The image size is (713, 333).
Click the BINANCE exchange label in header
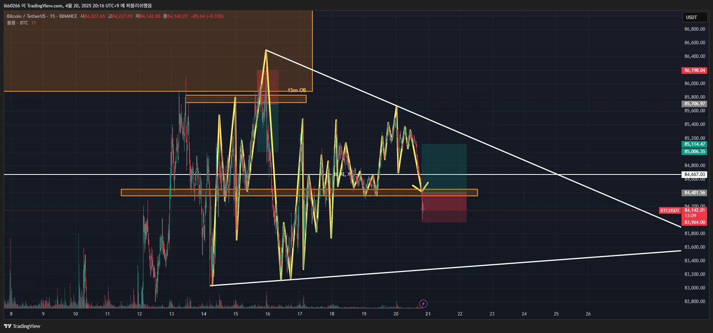tap(68, 16)
